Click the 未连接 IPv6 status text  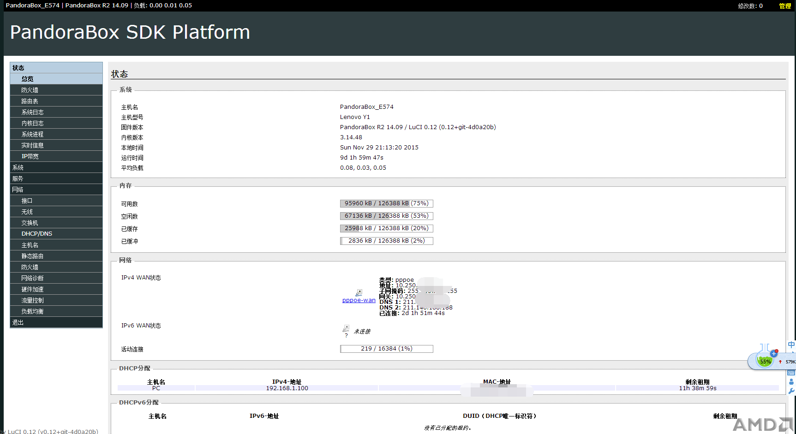(x=362, y=332)
